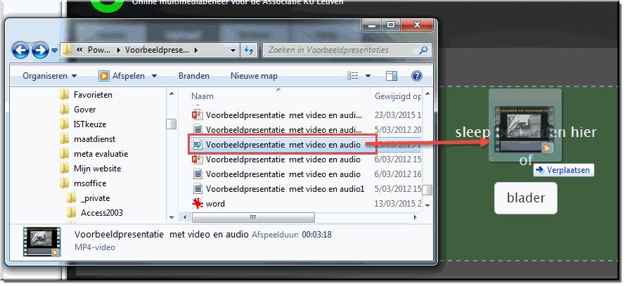This screenshot has width=625, height=286.
Task: Open the view options dropdown arrow
Action: (368, 76)
